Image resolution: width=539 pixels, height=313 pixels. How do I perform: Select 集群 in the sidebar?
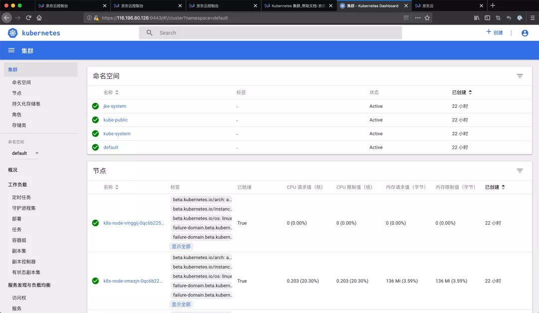point(40,69)
